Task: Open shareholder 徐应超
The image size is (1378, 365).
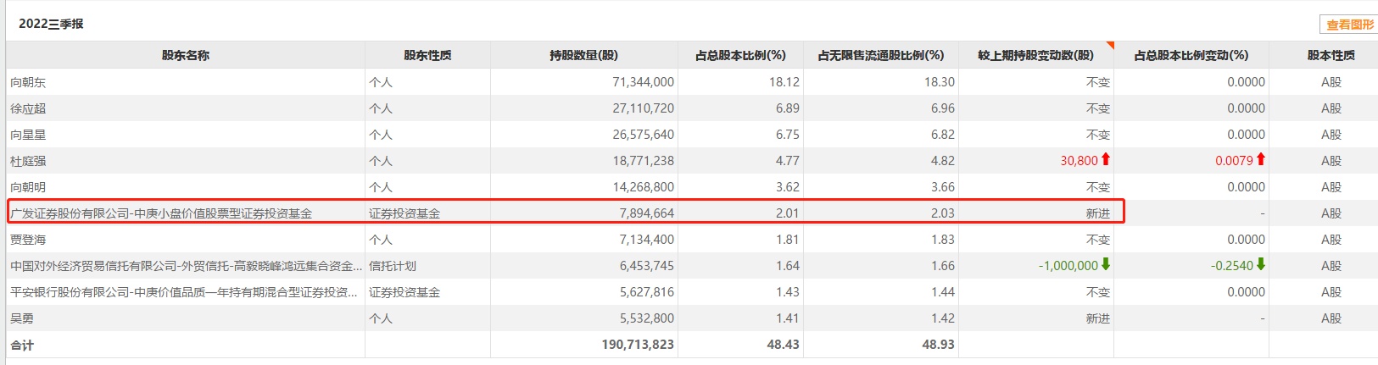Action: point(28,108)
